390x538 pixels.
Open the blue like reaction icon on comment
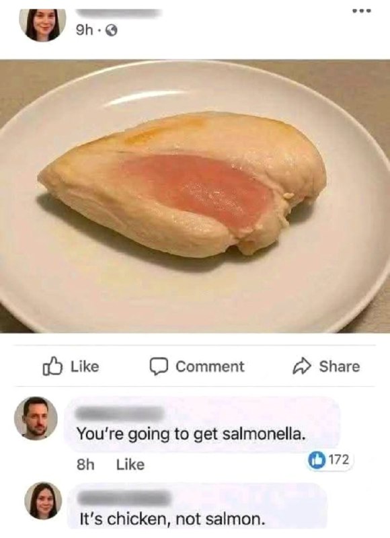click(x=316, y=461)
